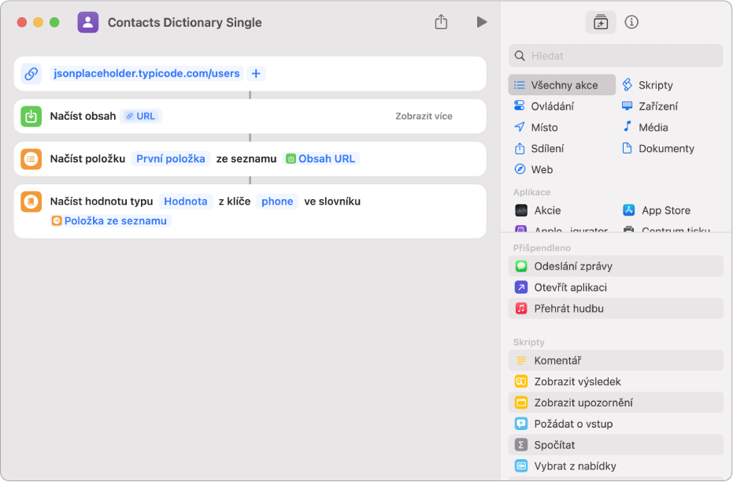The image size is (733, 482).
Task: Expand options with Zobrazit více
Action: [x=424, y=116]
